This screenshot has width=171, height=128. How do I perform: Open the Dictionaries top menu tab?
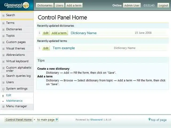(45, 5)
